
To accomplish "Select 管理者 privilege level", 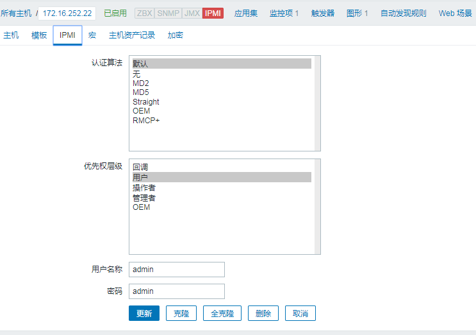I will click(x=144, y=198).
